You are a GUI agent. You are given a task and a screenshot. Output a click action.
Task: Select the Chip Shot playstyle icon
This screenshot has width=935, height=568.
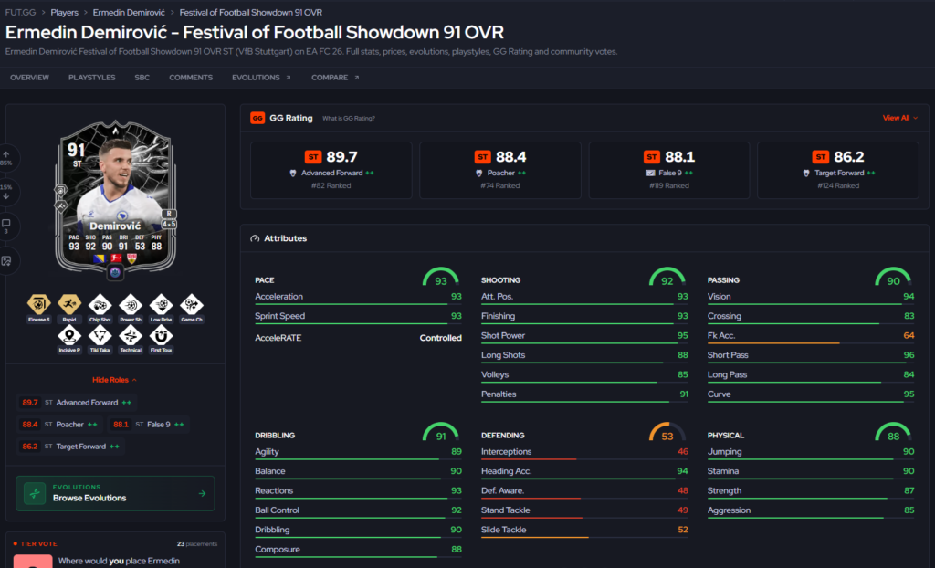(100, 305)
